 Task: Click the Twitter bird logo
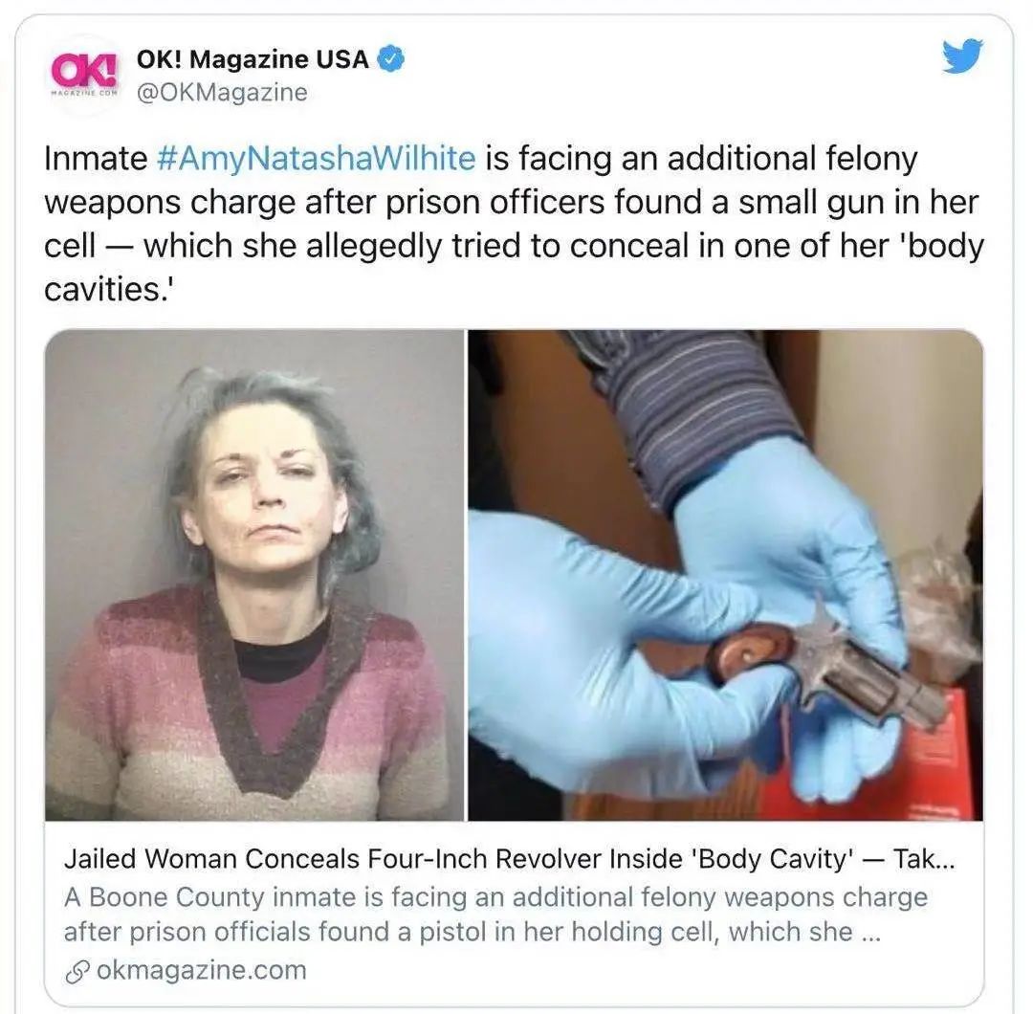click(962, 56)
